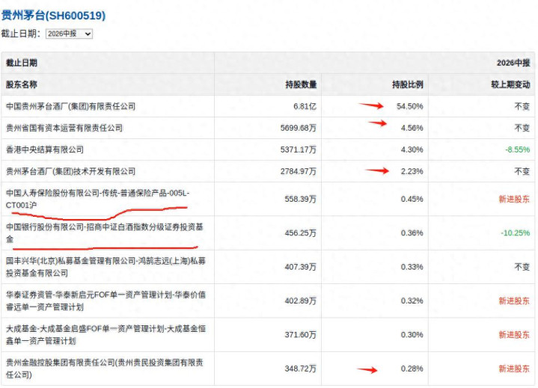Select the 较上期变动 column header
538x388 pixels.
tap(510, 84)
